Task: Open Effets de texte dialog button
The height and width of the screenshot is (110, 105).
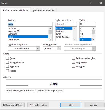Action: tap(38, 105)
